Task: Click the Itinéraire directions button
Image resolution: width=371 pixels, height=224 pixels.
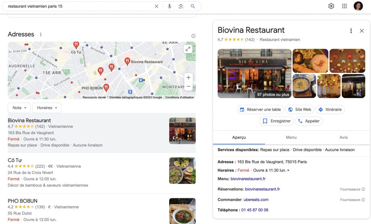Action: [330, 109]
